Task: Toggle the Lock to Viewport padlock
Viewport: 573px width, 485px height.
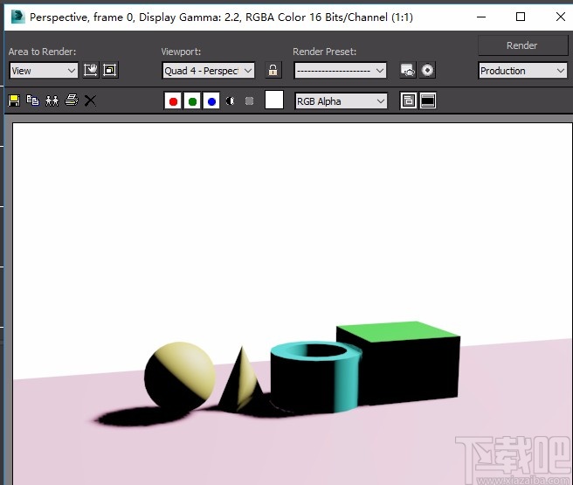Action: point(273,70)
